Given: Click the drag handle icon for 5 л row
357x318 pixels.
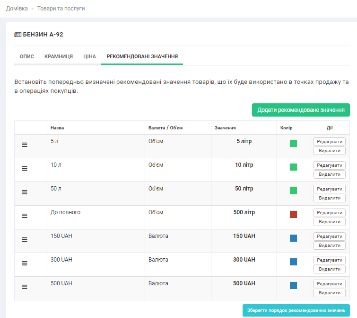Looking at the screenshot, I should click(25, 145).
